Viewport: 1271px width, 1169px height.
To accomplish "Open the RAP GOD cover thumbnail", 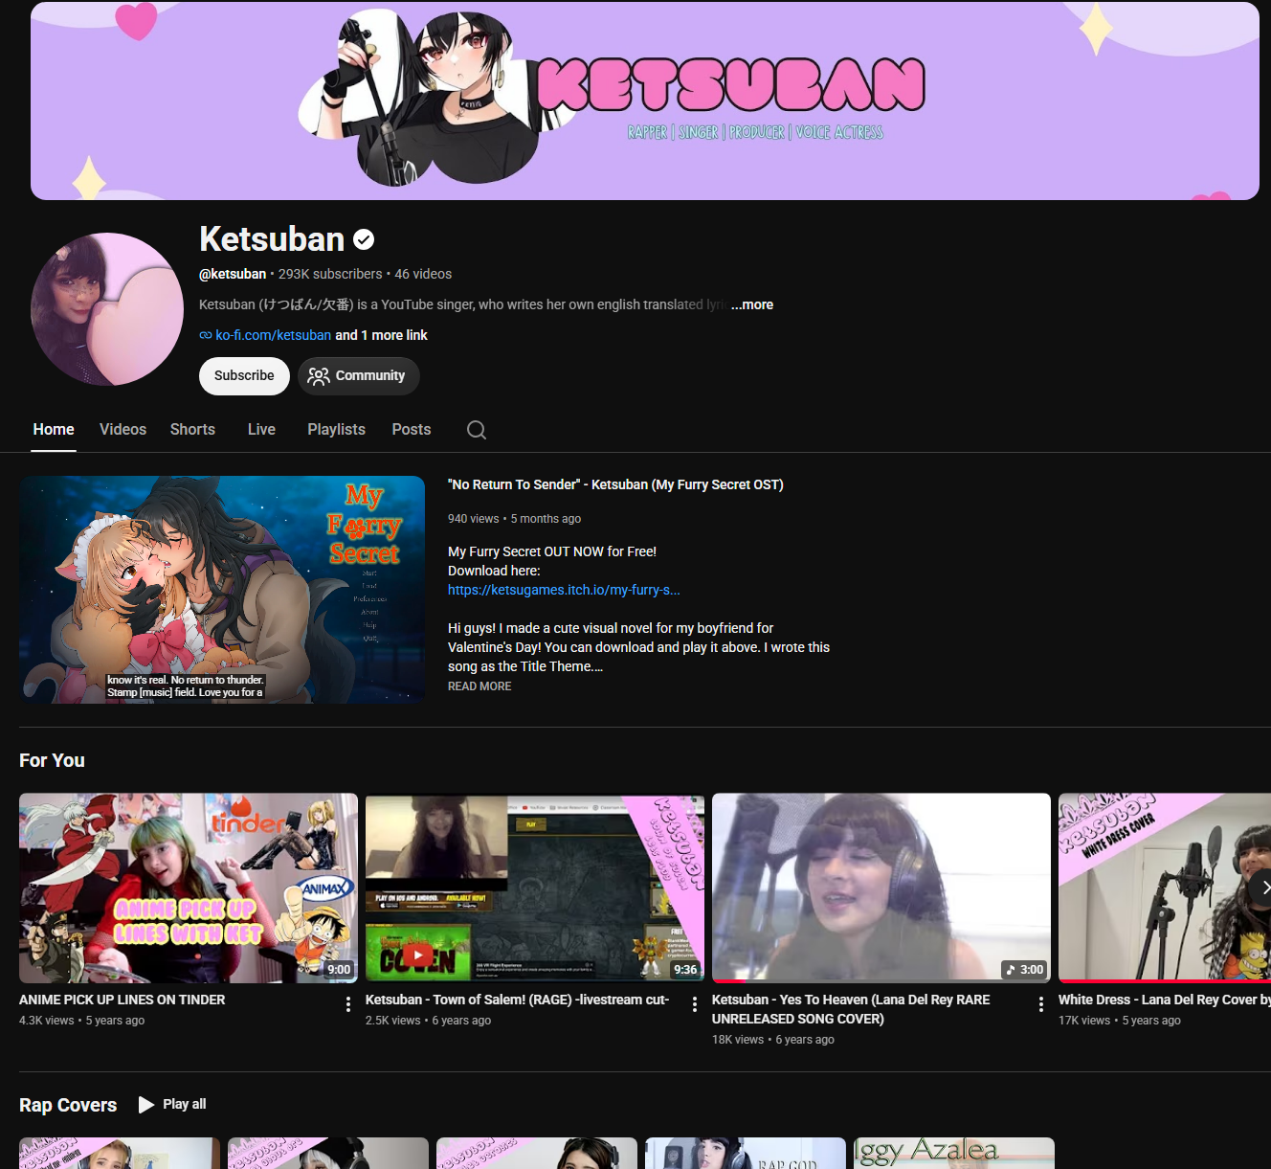I will tap(746, 1153).
